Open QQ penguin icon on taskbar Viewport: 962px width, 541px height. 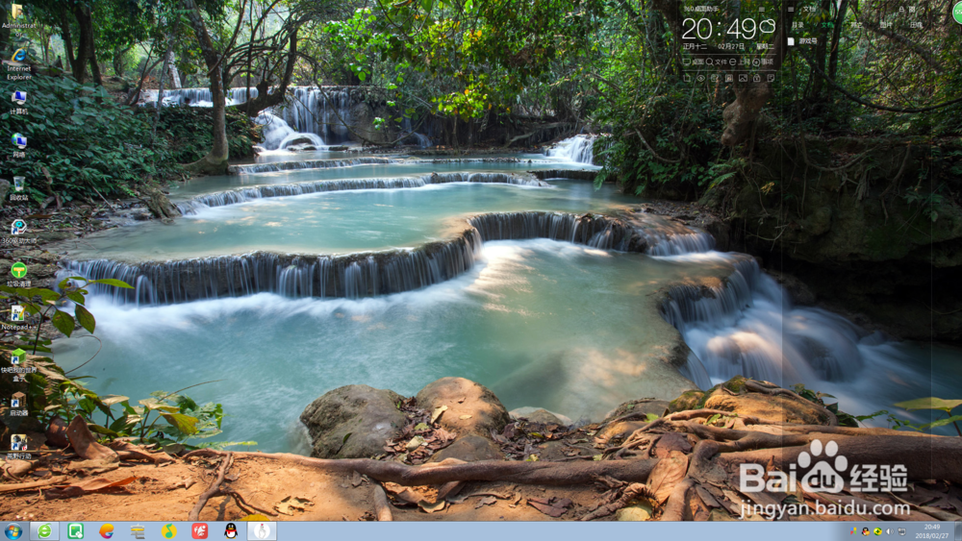point(231,531)
